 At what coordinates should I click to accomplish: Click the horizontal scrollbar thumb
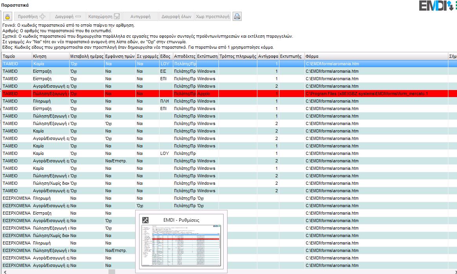click(x=112, y=272)
